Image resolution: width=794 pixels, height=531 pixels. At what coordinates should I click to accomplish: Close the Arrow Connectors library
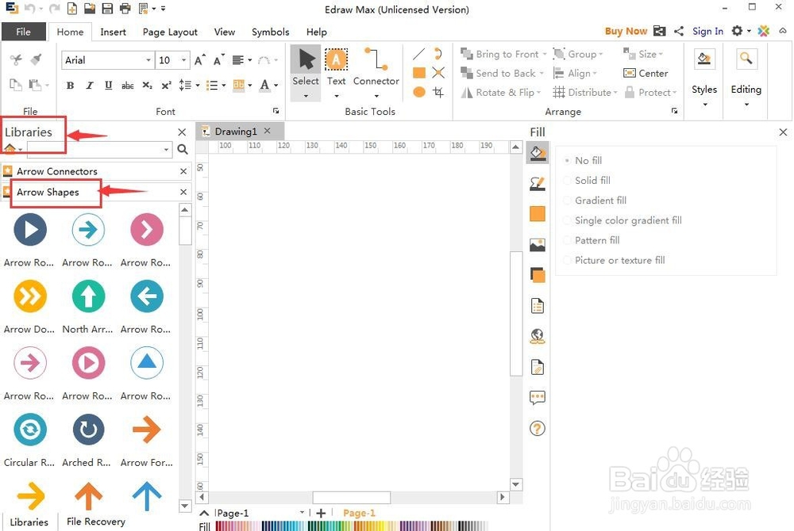183,172
